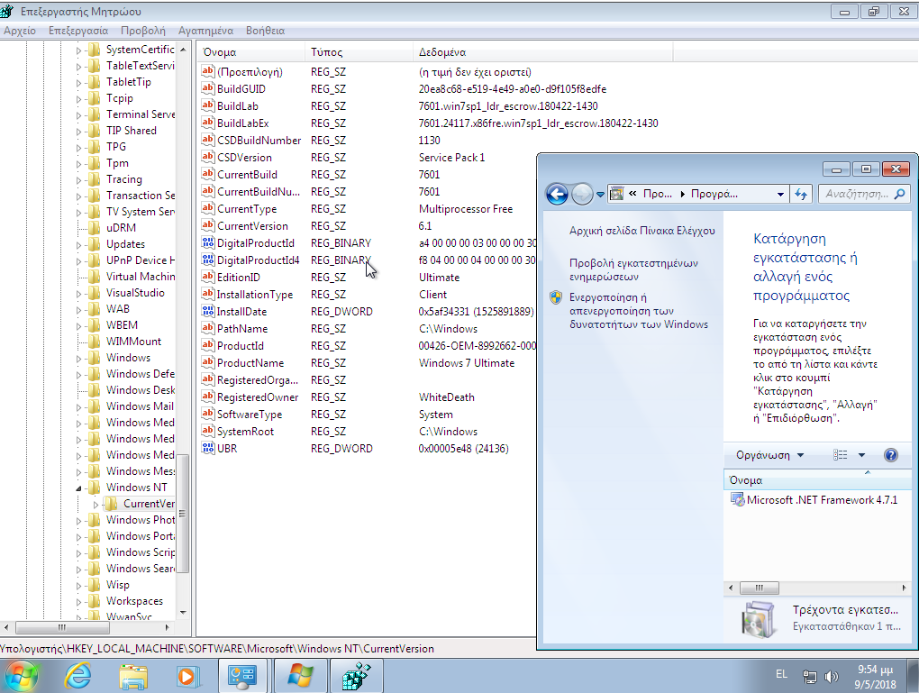Sort registry values by Όνομα column
The width and height of the screenshot is (919, 693).
250,52
